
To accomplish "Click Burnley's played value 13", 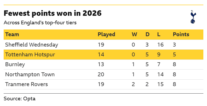I will pos(101,65).
